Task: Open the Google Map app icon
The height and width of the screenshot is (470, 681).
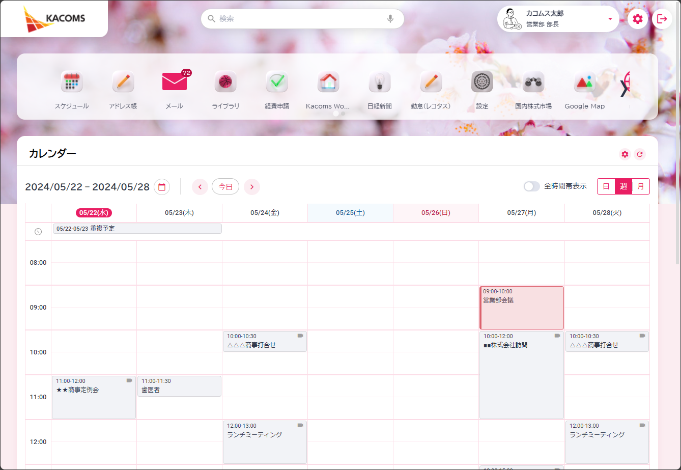Action: (584, 82)
